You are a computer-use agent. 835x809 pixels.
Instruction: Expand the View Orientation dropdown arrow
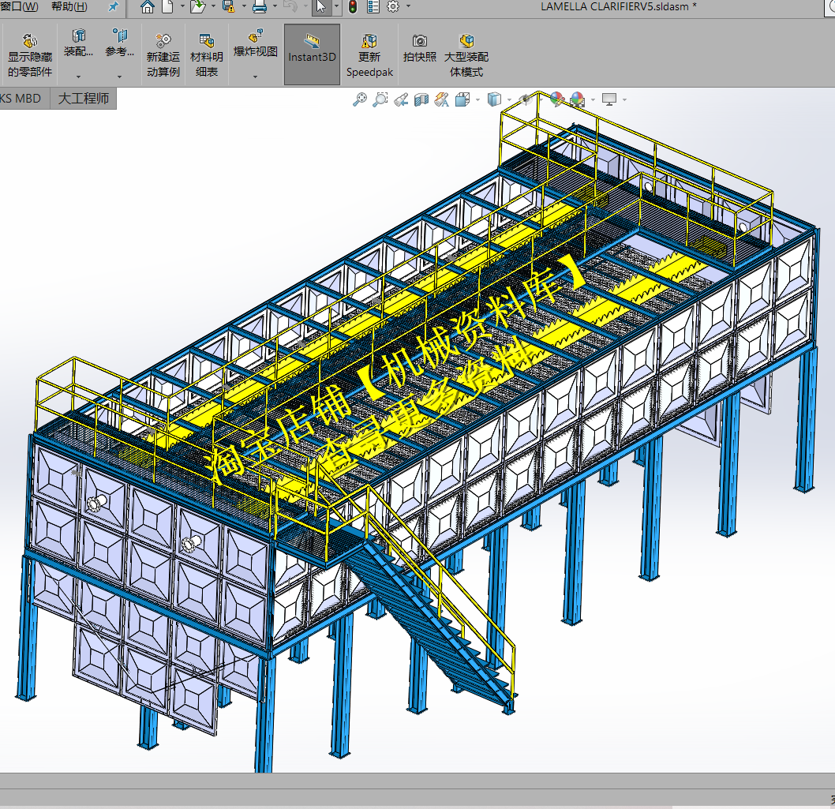tap(477, 100)
